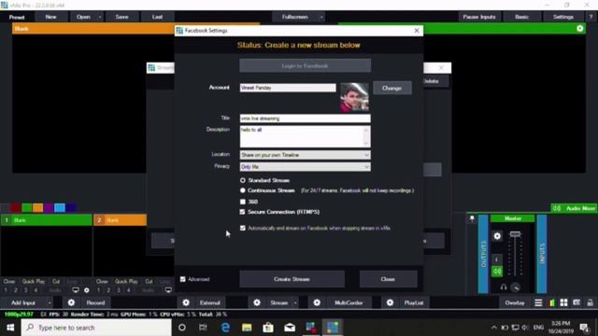Open the Mail app from the taskbar
This screenshot has height=336, width=598.
click(x=290, y=328)
